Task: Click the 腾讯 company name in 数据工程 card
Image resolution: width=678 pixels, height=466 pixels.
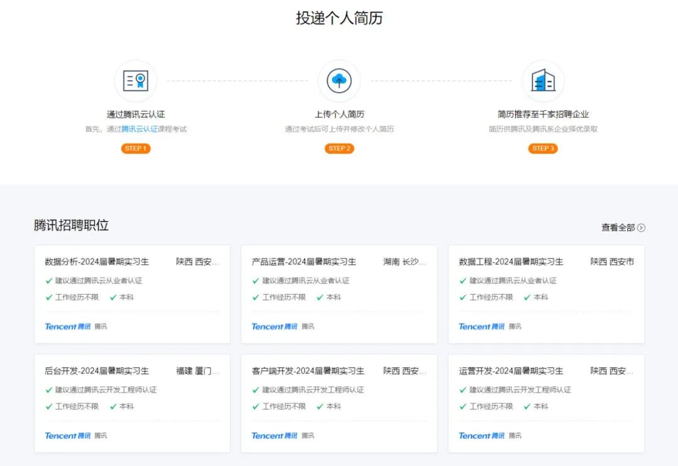Action: (x=515, y=327)
